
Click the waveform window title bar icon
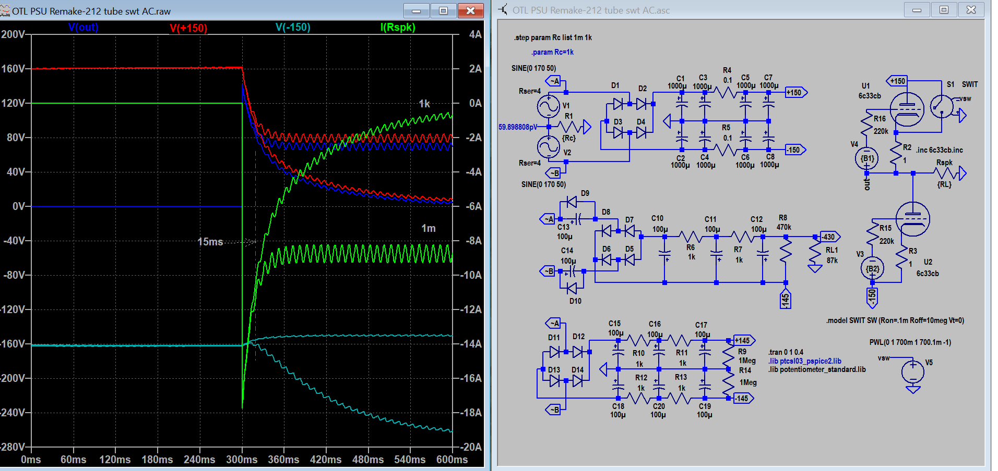[5, 10]
